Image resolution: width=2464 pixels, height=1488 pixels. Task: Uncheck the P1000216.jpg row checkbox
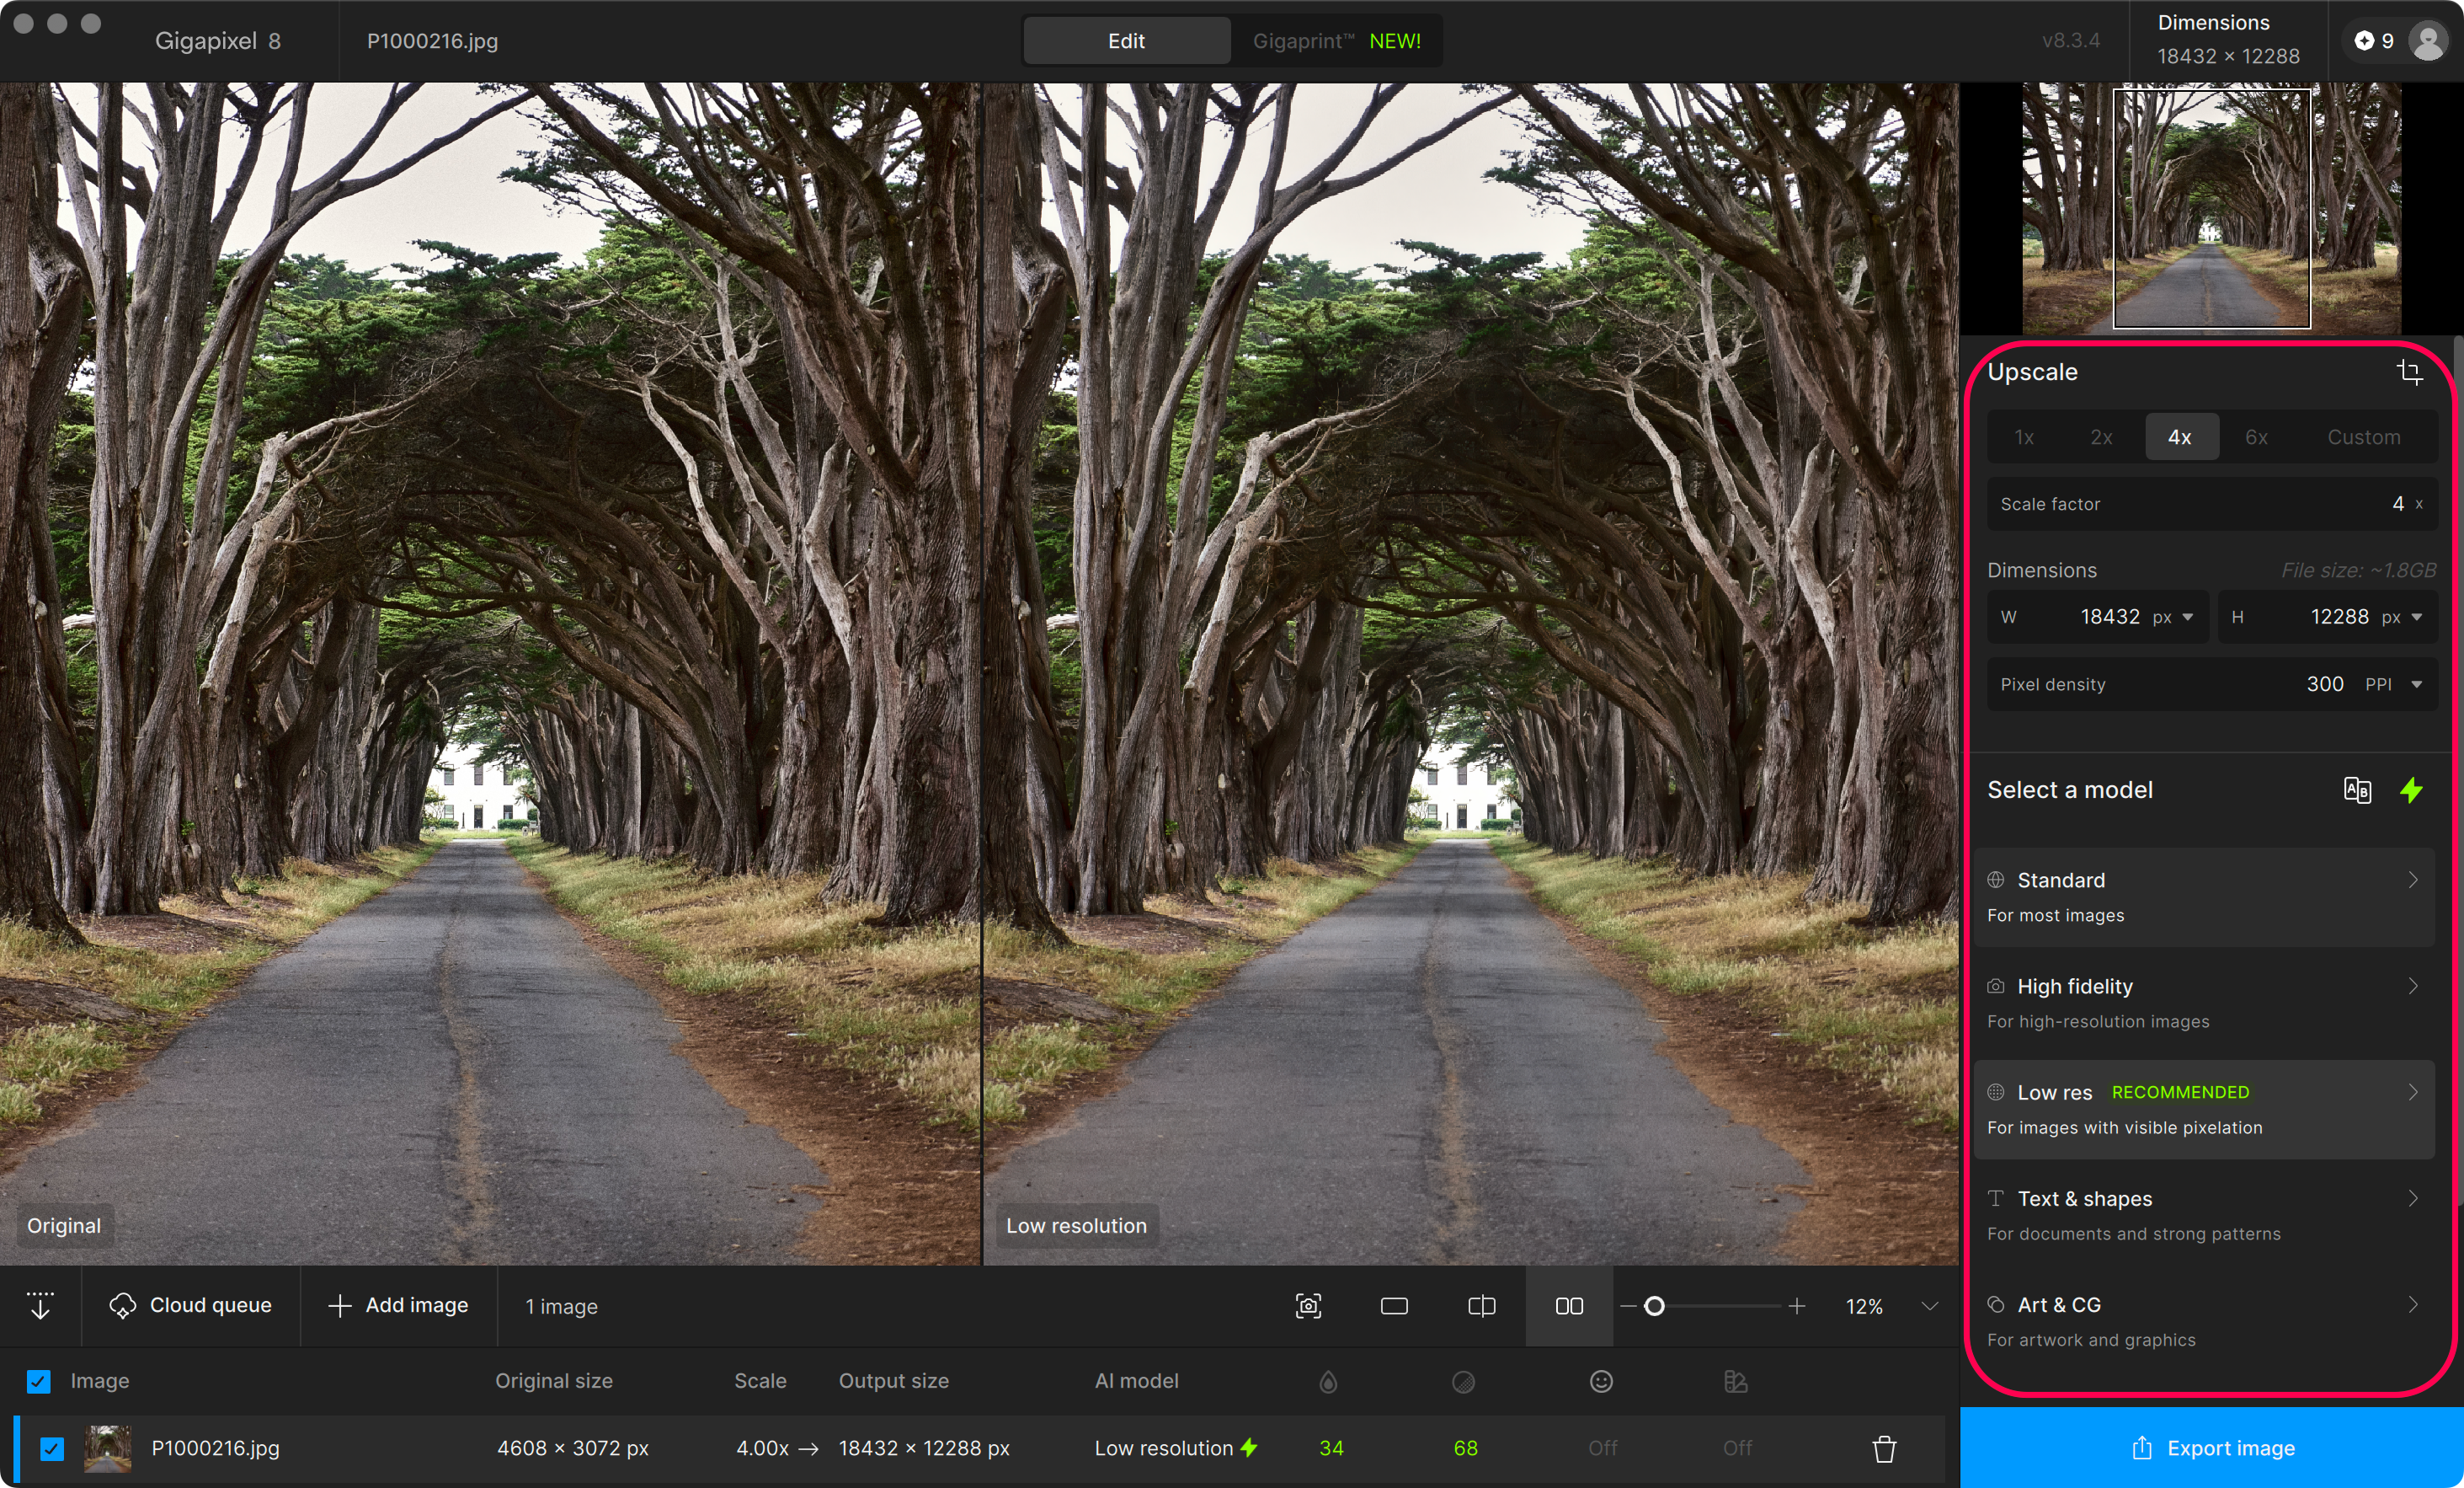52,1448
